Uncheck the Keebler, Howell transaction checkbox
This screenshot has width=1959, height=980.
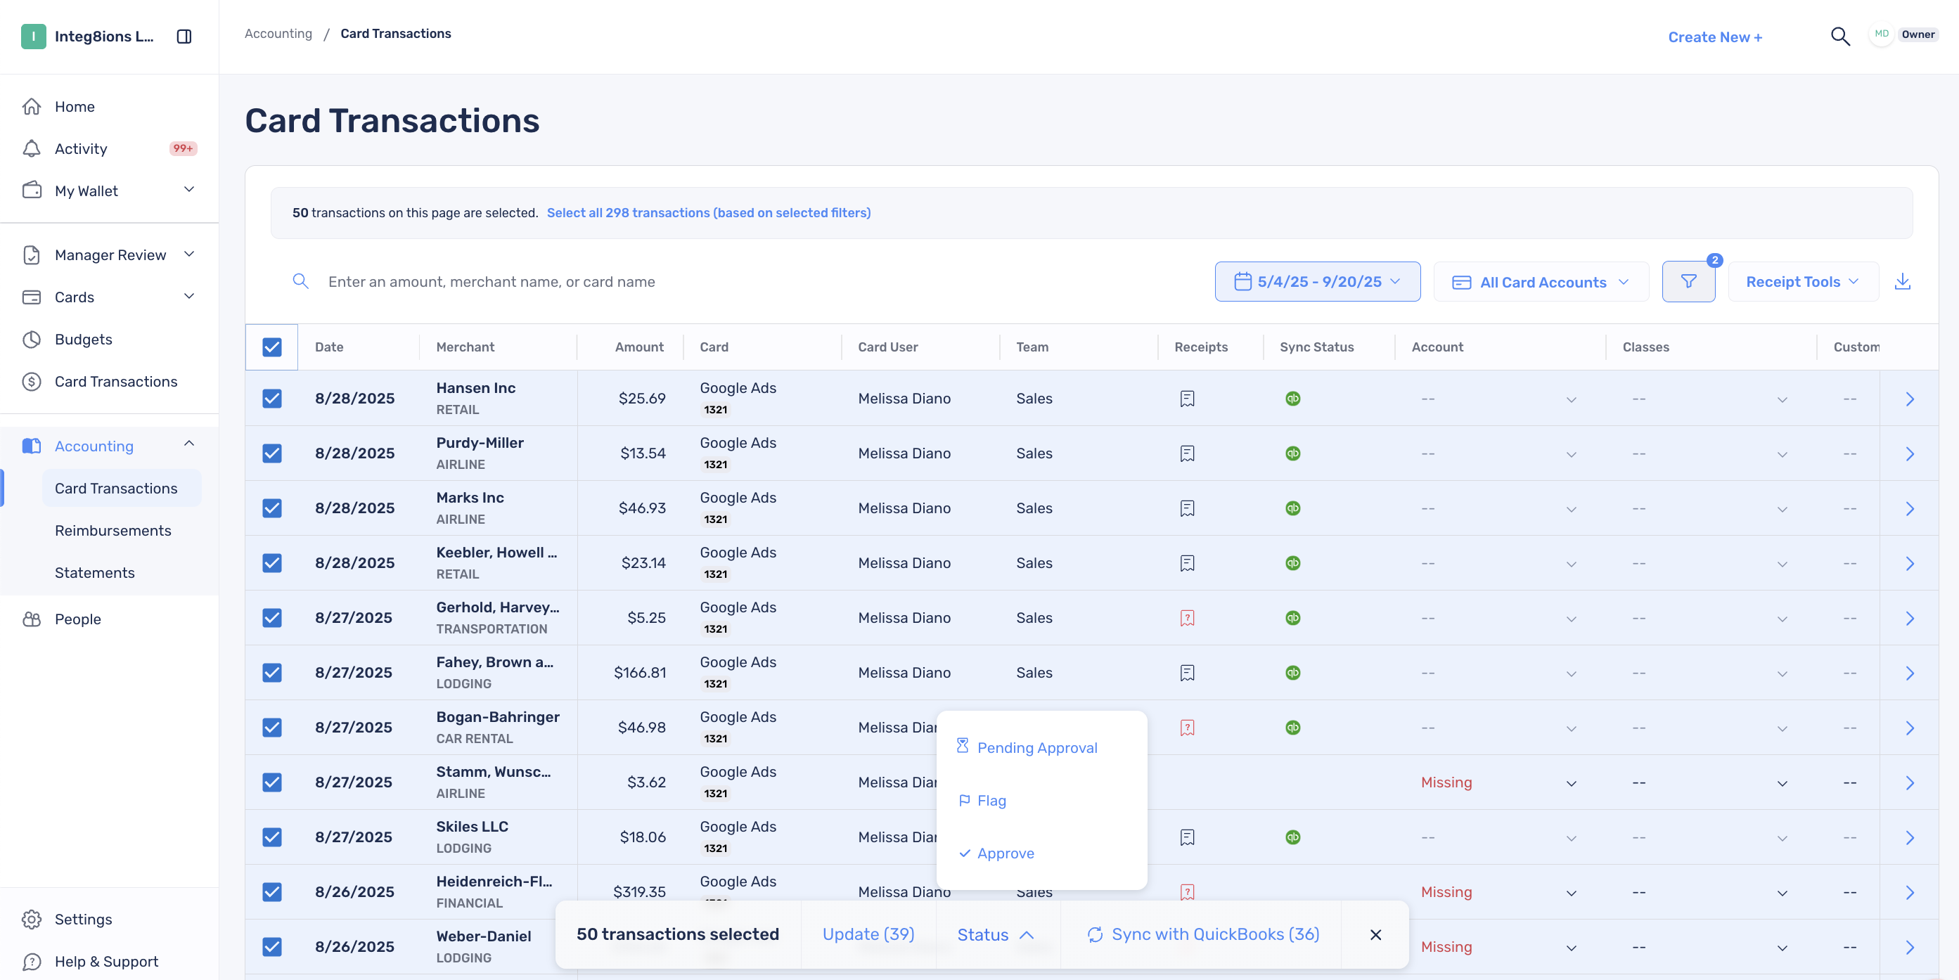(271, 562)
